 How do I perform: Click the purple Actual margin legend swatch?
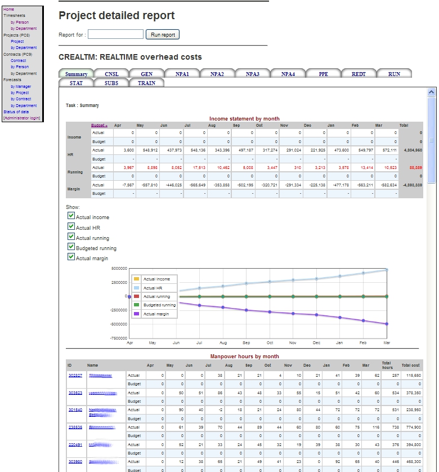pos(136,314)
